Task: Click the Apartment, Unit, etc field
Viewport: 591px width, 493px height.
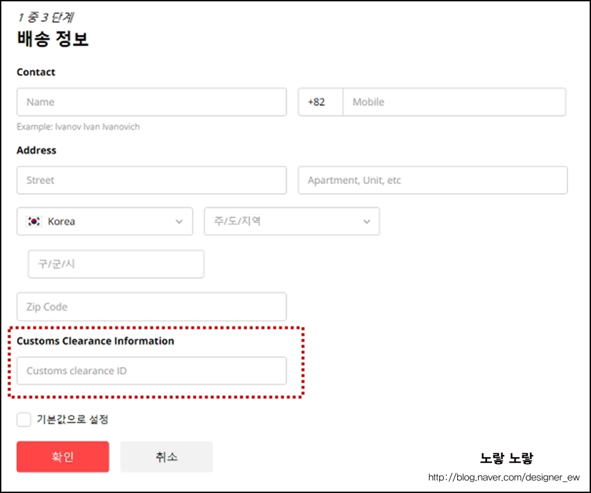Action: [432, 180]
